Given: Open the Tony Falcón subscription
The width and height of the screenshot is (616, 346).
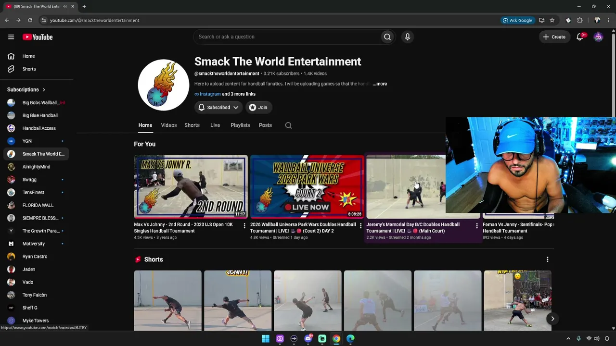Looking at the screenshot, I should click(x=37, y=295).
